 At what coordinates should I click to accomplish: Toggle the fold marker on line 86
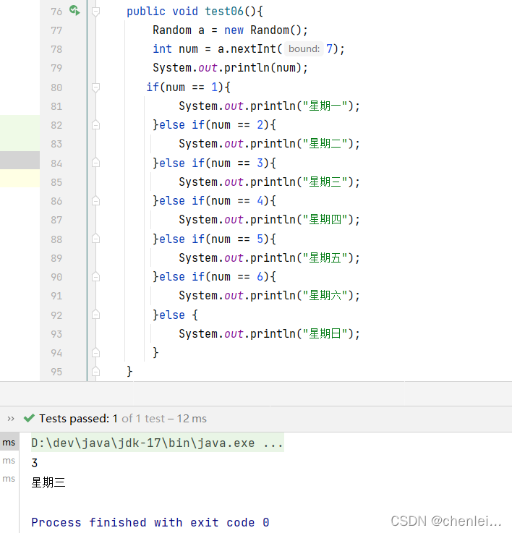pyautogui.click(x=96, y=201)
